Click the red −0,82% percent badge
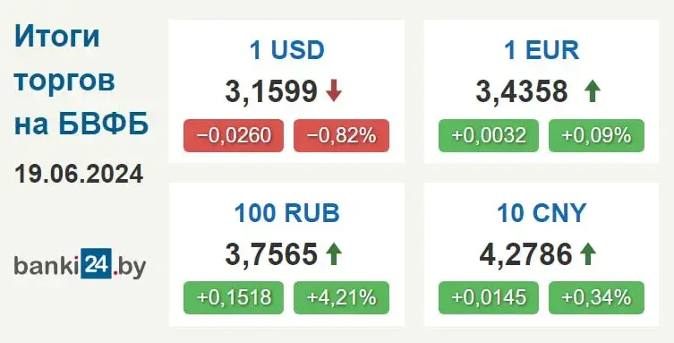This screenshot has height=343, width=674. (x=341, y=136)
